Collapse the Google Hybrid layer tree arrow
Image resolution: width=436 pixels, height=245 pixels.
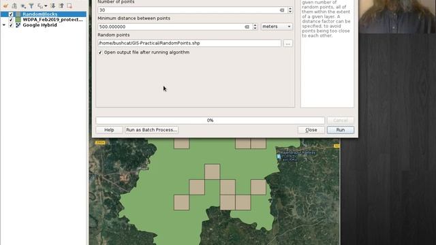click(x=4, y=25)
